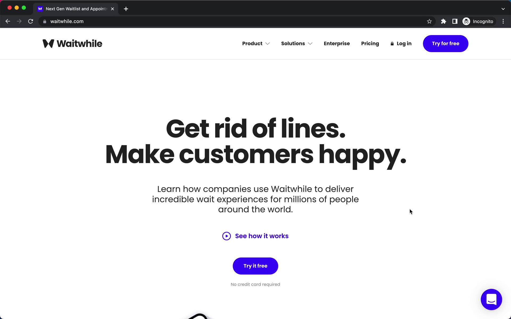Screen dimensions: 511x319
Task: Click the Waitwhile chat bubble icon
Action: pos(491,299)
